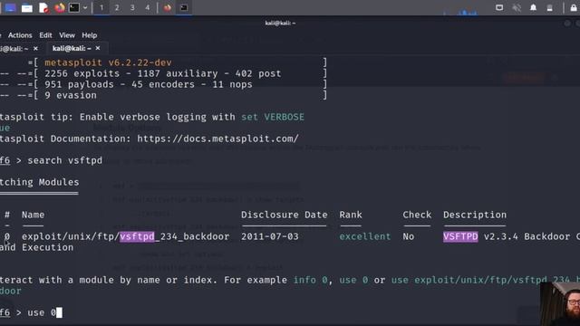This screenshot has width=580, height=326.
Task: Switch to the first kali@kali terminal tab
Action: coord(14,48)
